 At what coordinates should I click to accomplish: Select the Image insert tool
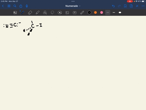point(67,13)
